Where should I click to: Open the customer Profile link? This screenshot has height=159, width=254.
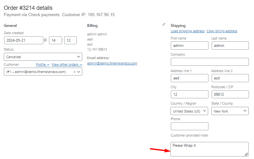(43, 64)
